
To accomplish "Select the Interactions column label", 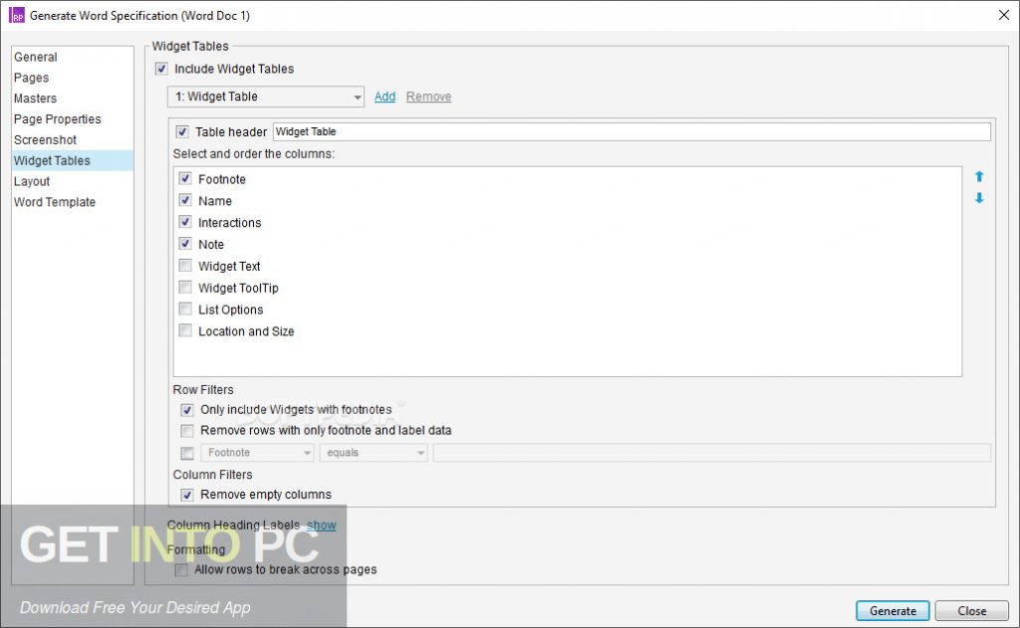I will point(230,223).
